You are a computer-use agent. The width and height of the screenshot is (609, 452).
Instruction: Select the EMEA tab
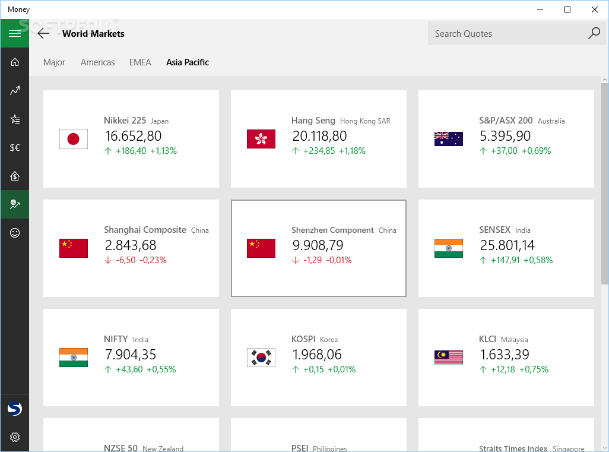[140, 62]
